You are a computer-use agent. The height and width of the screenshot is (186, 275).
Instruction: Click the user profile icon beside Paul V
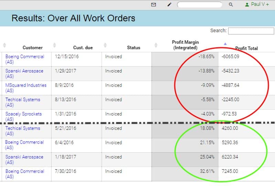247,5
